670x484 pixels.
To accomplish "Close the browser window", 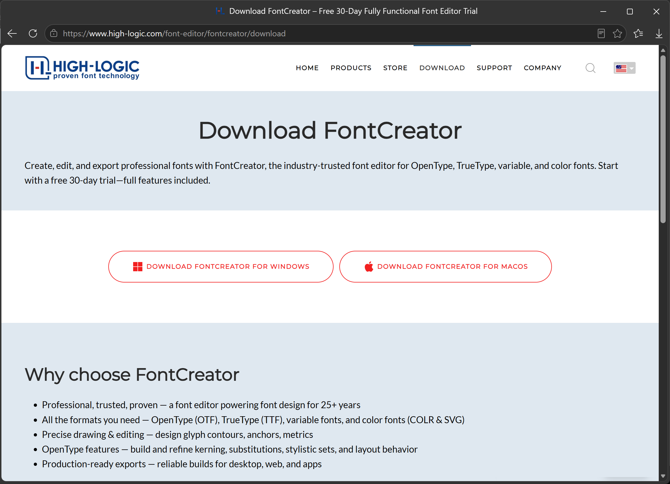I will 656,12.
